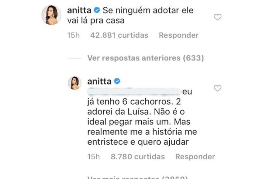269x179 pixels.
Task: Like the top anitta comment with the heart
Action: click(217, 17)
